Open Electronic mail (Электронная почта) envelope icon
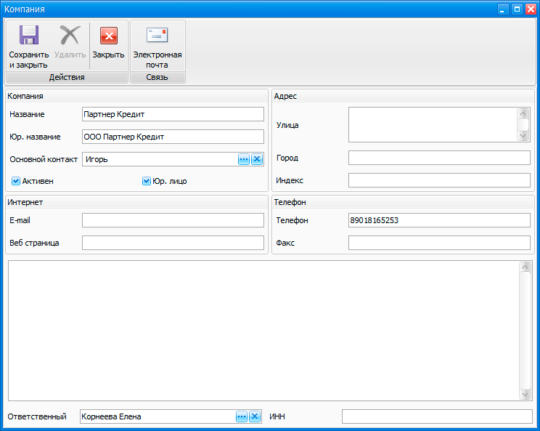Image resolution: width=540 pixels, height=431 pixels. [x=157, y=36]
